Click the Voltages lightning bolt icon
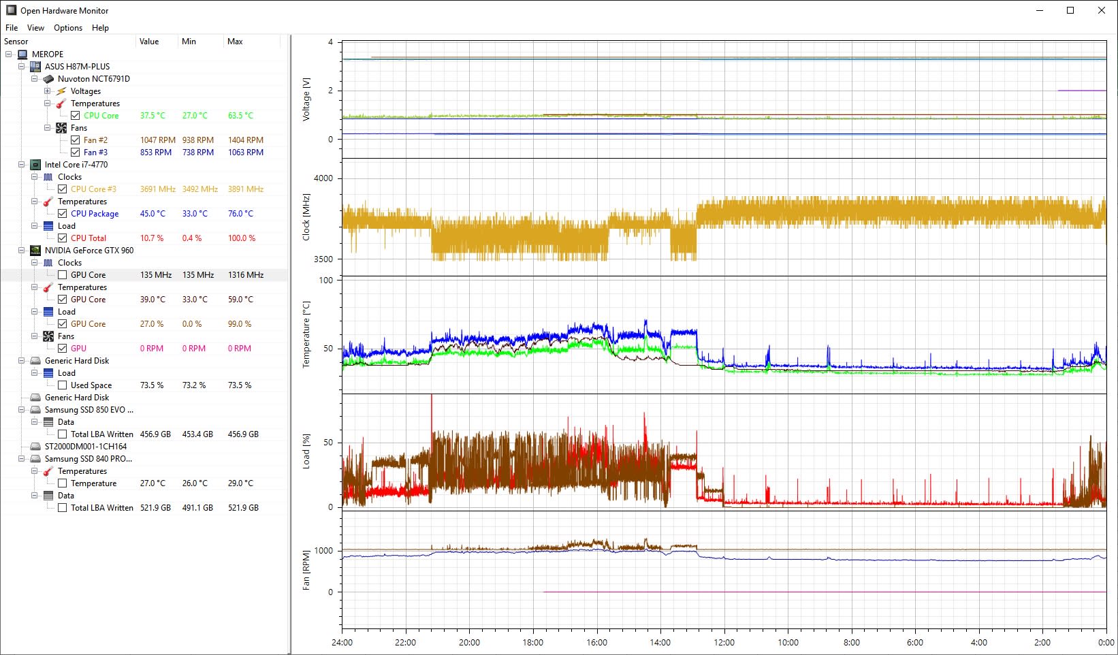Screen dimensions: 1118x655 point(61,91)
